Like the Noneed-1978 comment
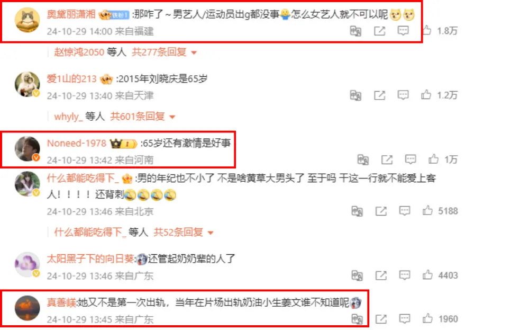Viewport: 529px width, 330px height. point(434,159)
